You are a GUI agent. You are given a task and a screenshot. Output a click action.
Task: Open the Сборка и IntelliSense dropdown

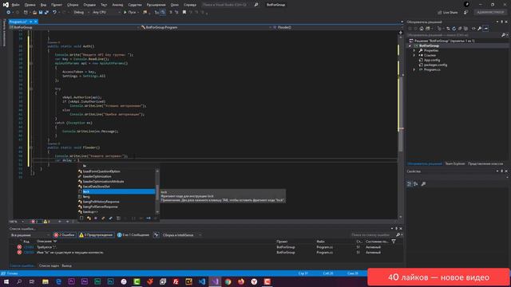click(181, 235)
